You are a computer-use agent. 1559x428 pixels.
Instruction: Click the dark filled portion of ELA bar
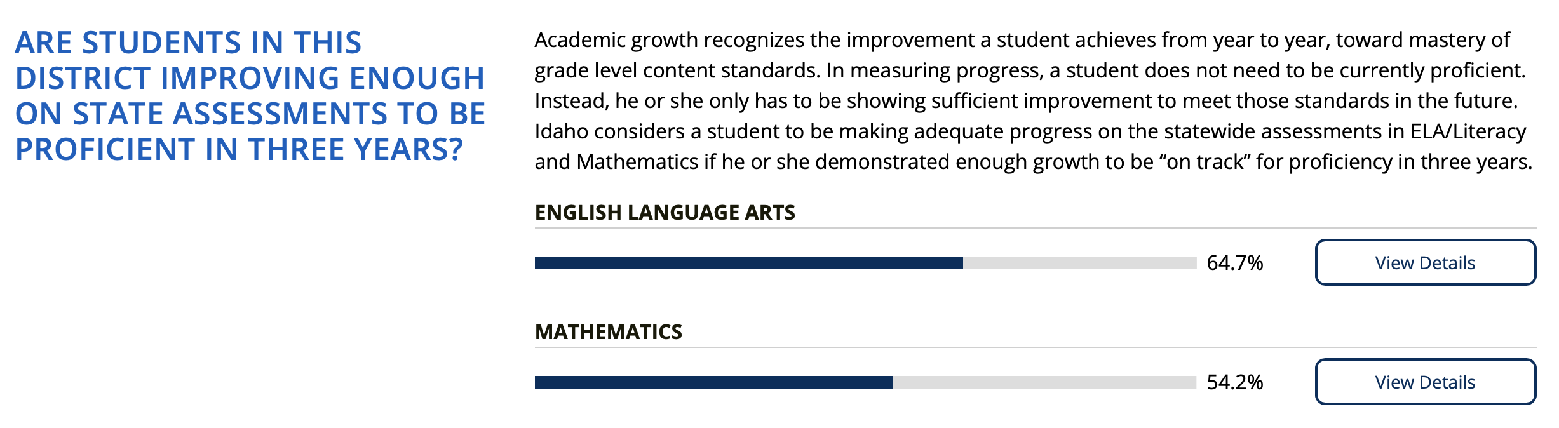pyautogui.click(x=748, y=263)
